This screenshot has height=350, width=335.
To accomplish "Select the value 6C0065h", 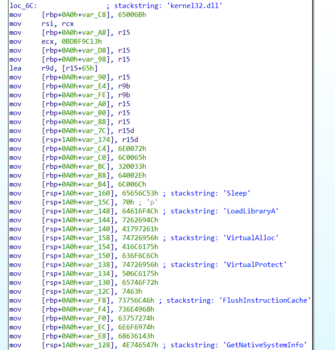I will [x=132, y=157].
